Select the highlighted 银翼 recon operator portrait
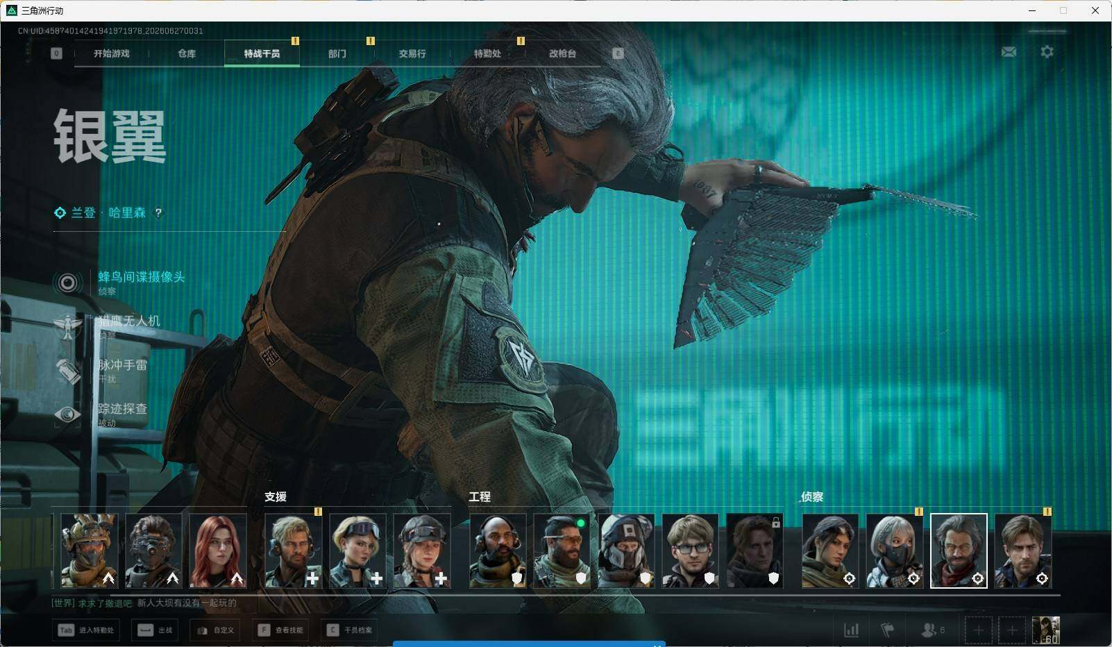This screenshot has width=1112, height=647. coord(959,551)
